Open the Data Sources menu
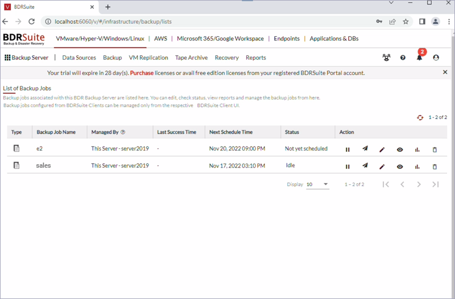 [79, 57]
